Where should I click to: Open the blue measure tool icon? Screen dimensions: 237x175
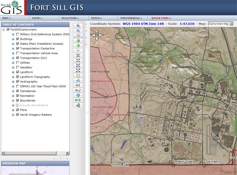tap(78, 80)
